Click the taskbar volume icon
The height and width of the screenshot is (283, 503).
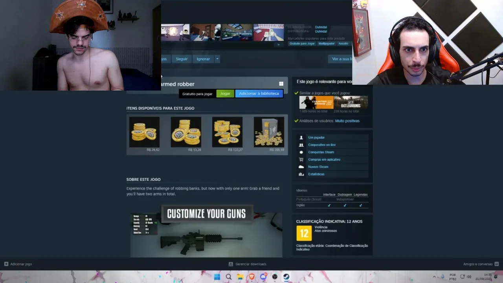click(x=469, y=277)
